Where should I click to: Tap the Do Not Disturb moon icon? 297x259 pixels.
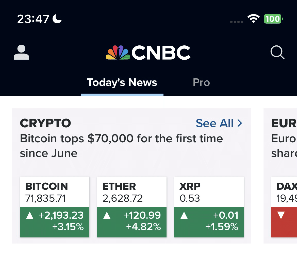[57, 19]
